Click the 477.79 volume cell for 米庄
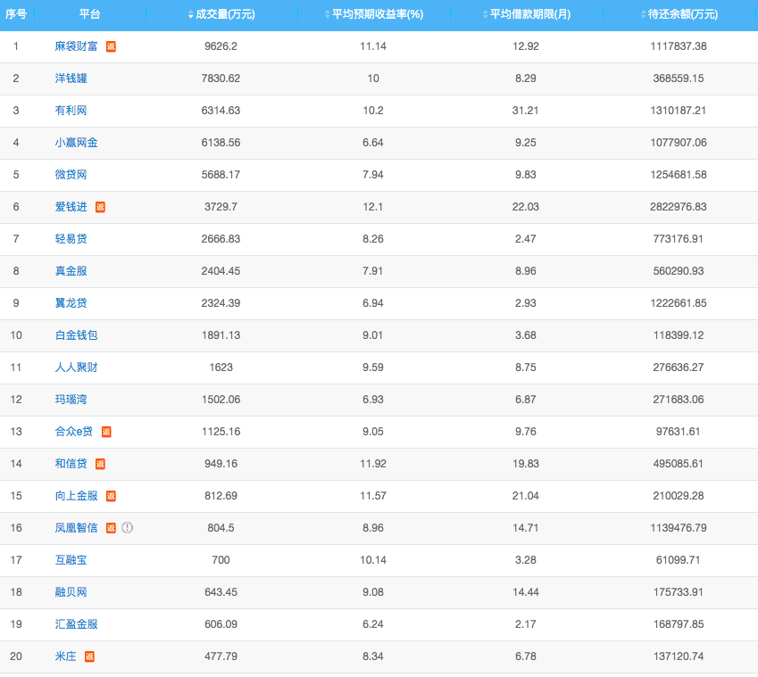 coord(221,656)
